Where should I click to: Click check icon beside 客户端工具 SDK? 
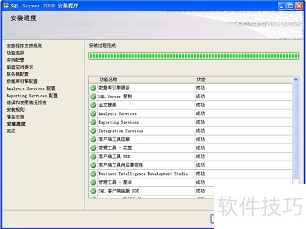pos(93,156)
